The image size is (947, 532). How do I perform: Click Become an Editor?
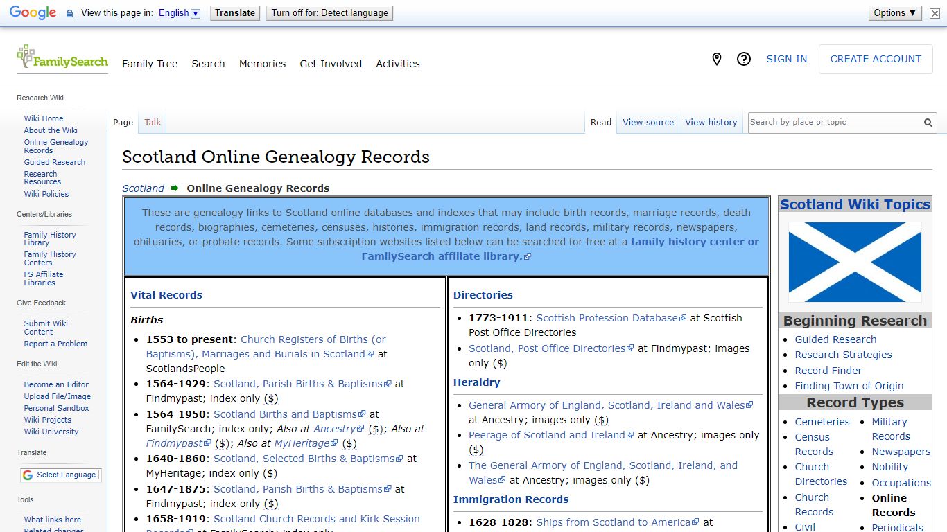[x=56, y=384]
